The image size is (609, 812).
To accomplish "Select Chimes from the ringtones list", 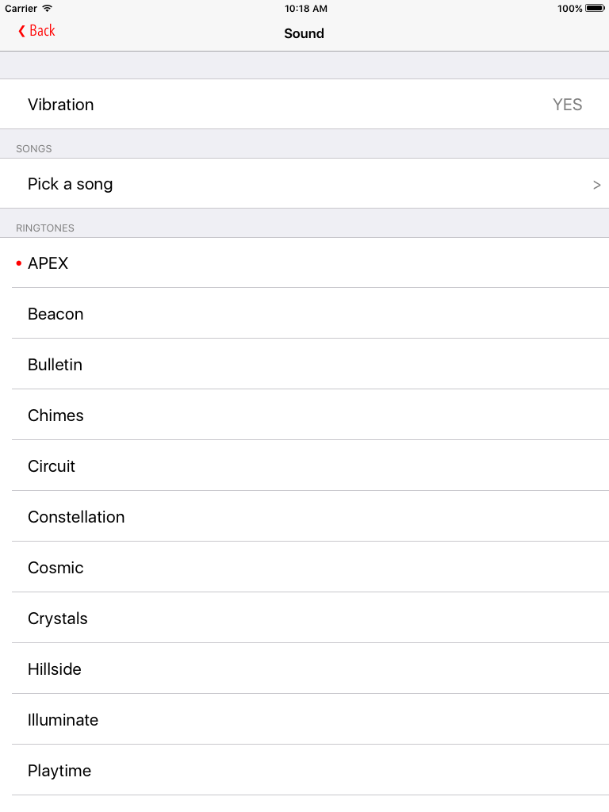I will (56, 416).
